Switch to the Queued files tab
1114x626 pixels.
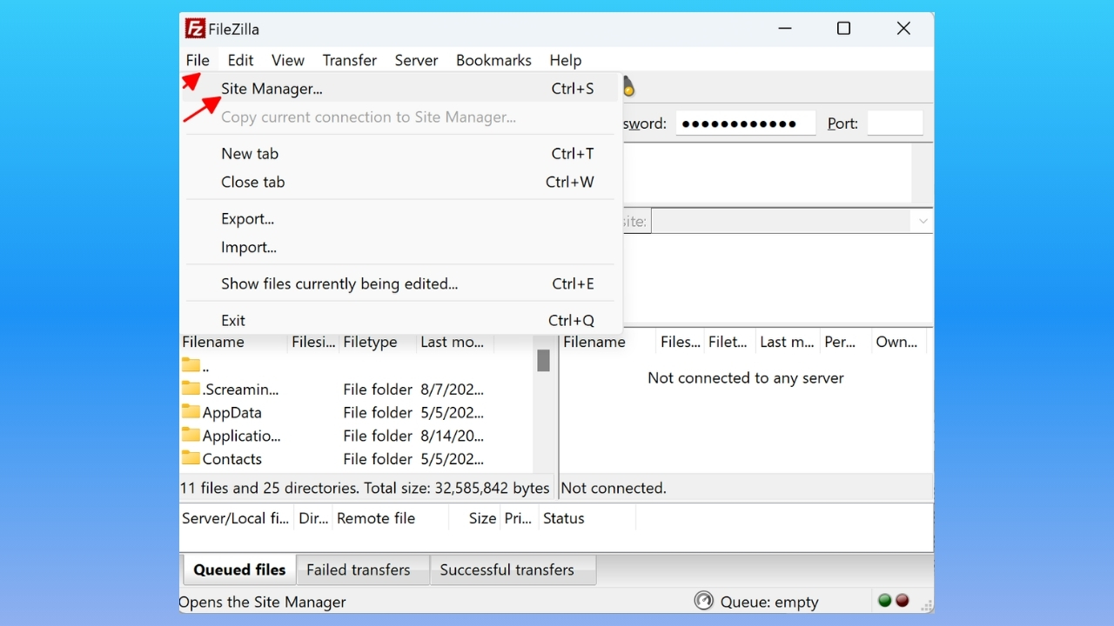point(239,570)
